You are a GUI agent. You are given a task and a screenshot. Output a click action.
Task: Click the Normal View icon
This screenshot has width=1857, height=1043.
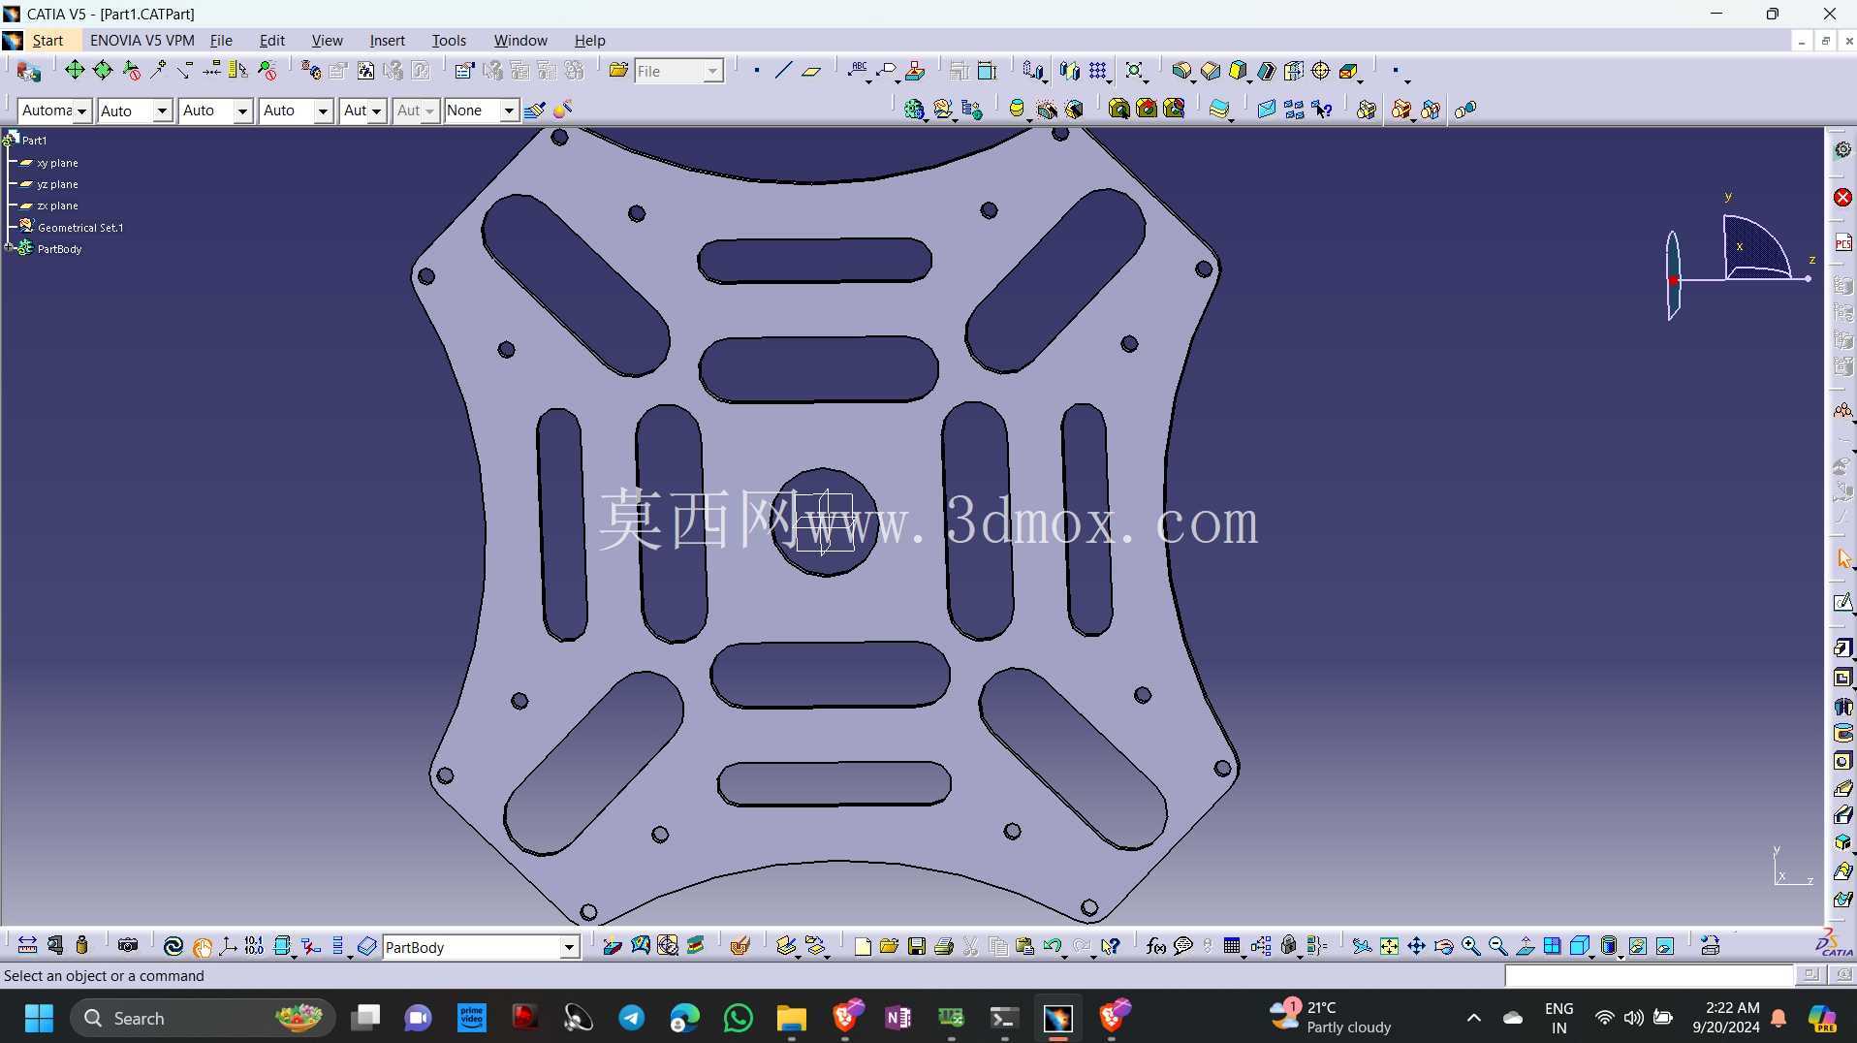point(1525,946)
